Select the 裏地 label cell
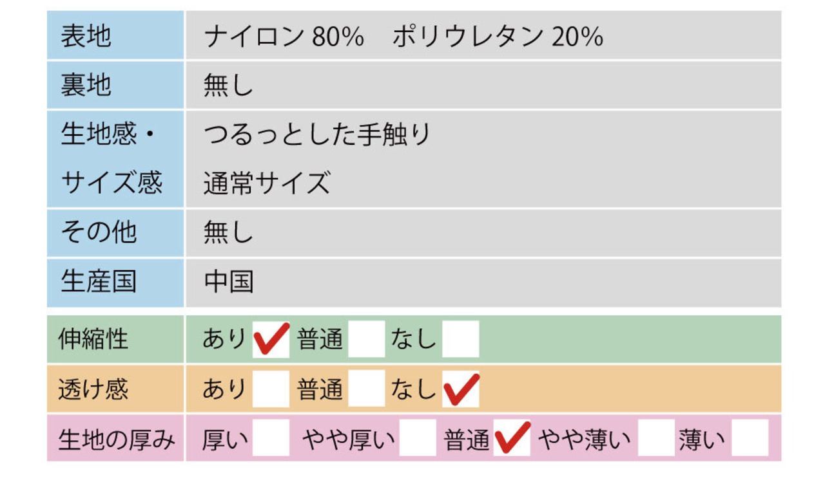825x480 pixels. click(115, 86)
